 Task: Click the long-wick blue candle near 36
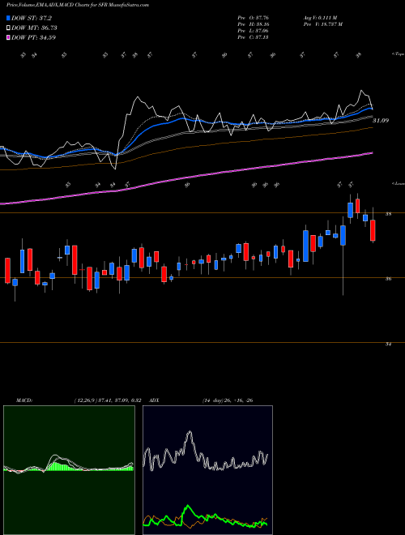[343, 235]
